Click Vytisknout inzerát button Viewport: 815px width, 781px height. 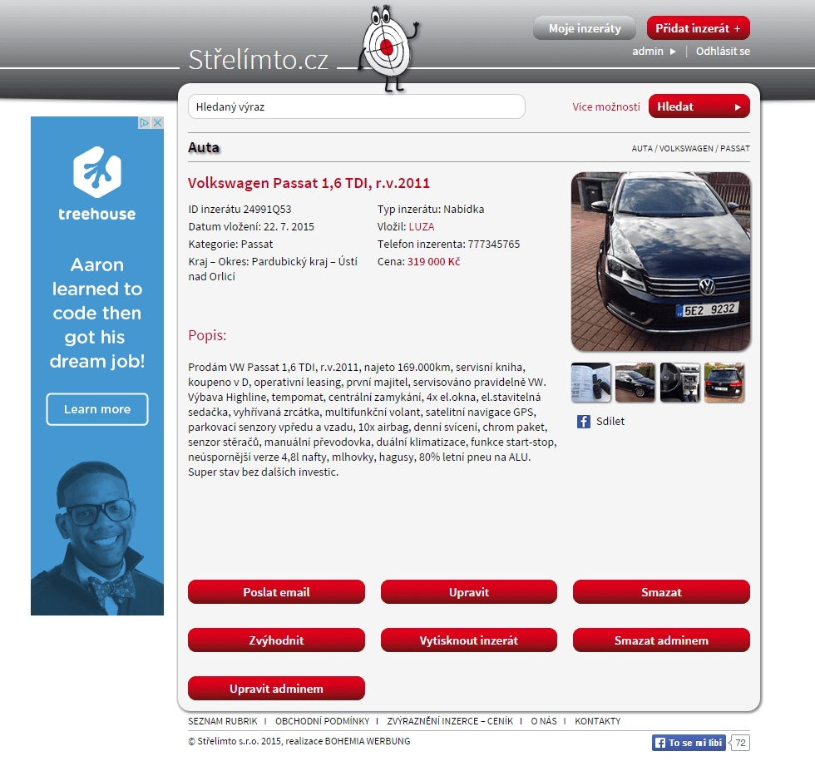pos(469,640)
